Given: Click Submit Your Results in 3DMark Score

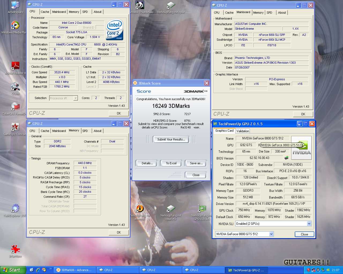Looking at the screenshot, I should (171, 139).
